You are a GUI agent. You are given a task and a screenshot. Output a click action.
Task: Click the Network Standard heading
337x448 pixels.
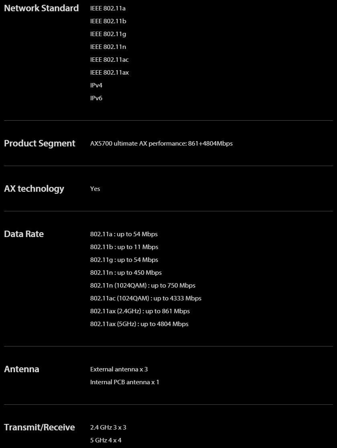tap(41, 8)
